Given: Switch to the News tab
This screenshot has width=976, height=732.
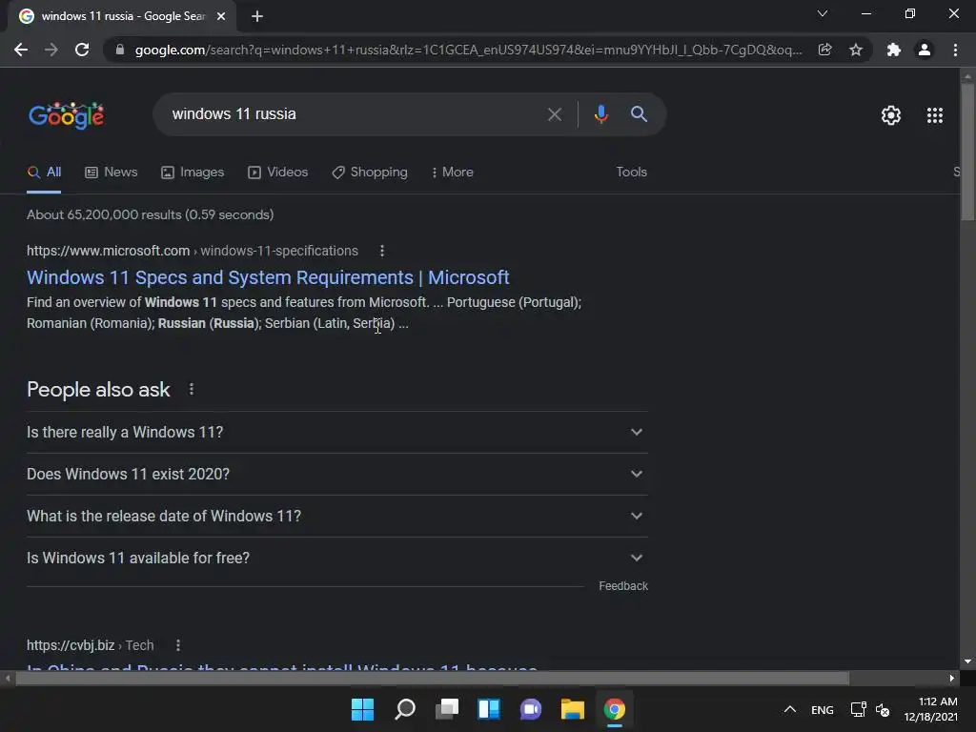Looking at the screenshot, I should [x=112, y=173].
